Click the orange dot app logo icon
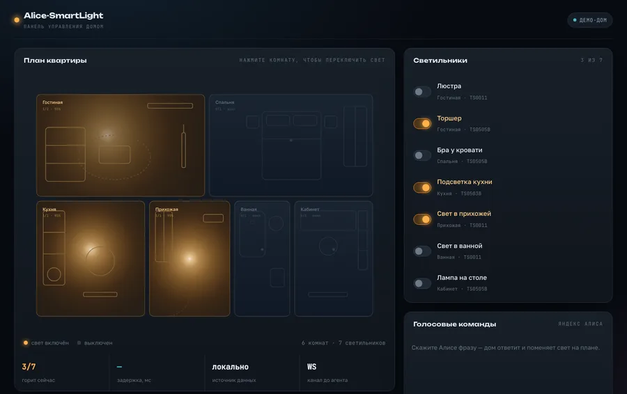Image resolution: width=627 pixels, height=394 pixels. 17,20
